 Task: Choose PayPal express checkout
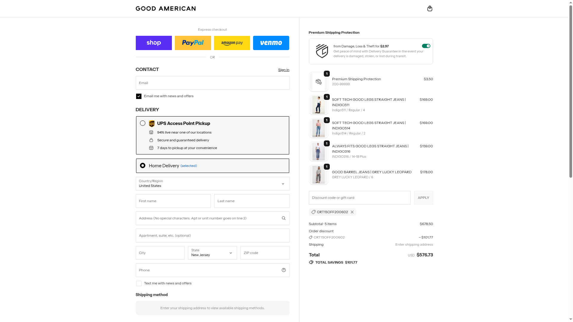193,43
